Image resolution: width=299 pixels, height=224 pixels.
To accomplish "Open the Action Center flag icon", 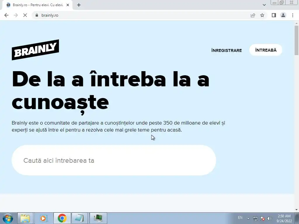I will coord(263,218).
